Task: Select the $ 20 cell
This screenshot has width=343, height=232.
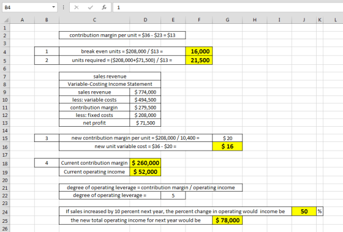Action: click(x=227, y=138)
